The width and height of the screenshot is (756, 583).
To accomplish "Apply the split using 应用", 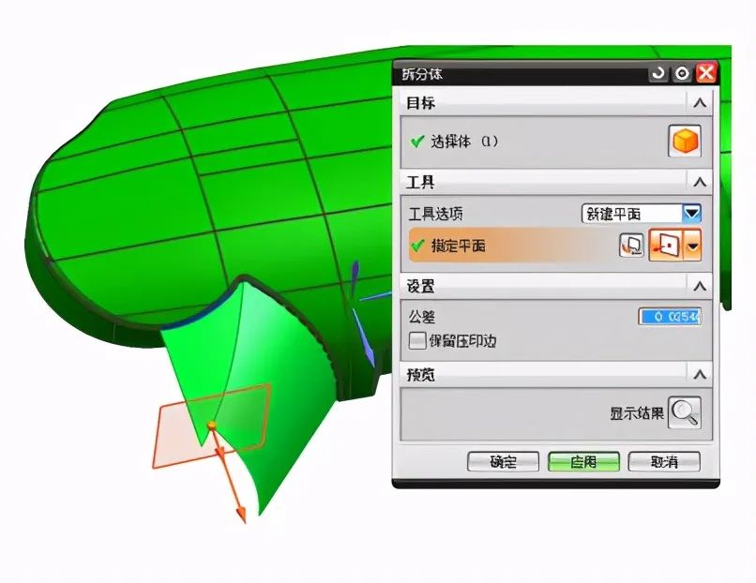I will [583, 461].
